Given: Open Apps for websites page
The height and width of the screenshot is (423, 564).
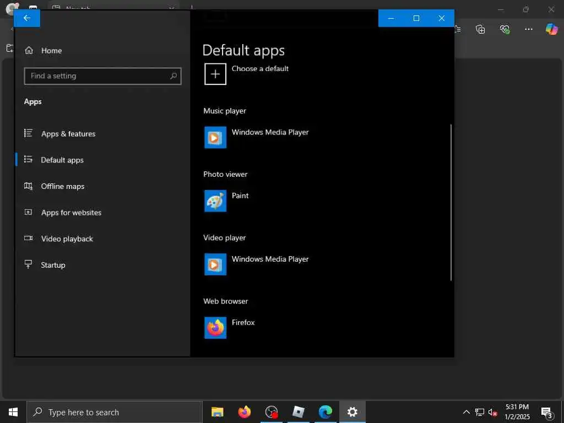Looking at the screenshot, I should point(71,213).
